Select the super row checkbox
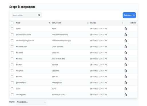The width and height of the screenshot is (147, 106). (12, 89)
